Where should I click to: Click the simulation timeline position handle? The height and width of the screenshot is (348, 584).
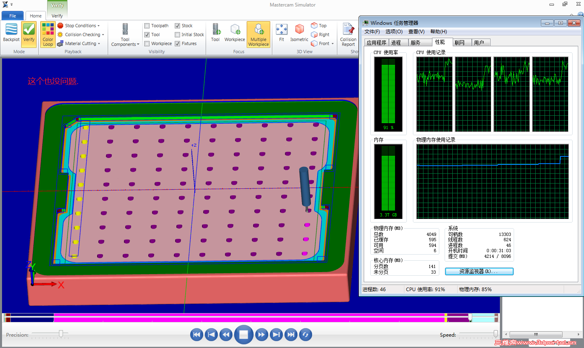470,318
